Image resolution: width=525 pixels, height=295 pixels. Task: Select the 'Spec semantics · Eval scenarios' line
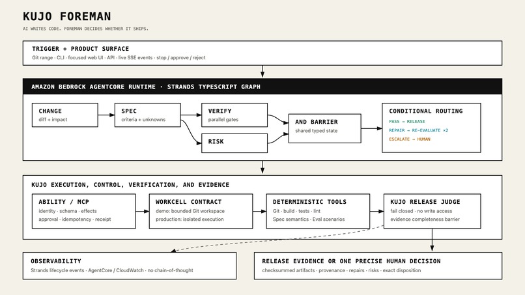coord(309,219)
